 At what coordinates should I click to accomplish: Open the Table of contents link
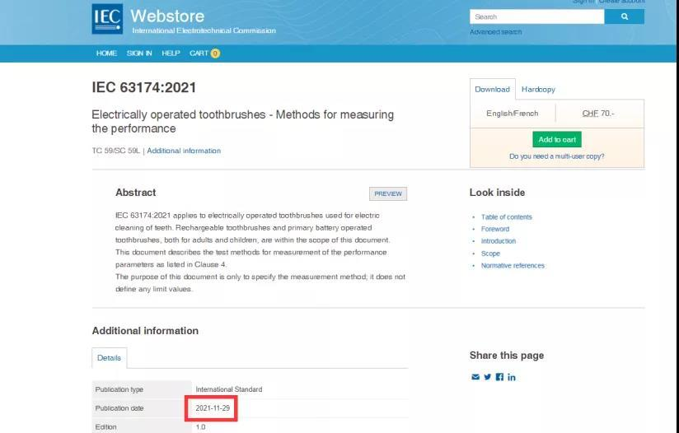(506, 217)
